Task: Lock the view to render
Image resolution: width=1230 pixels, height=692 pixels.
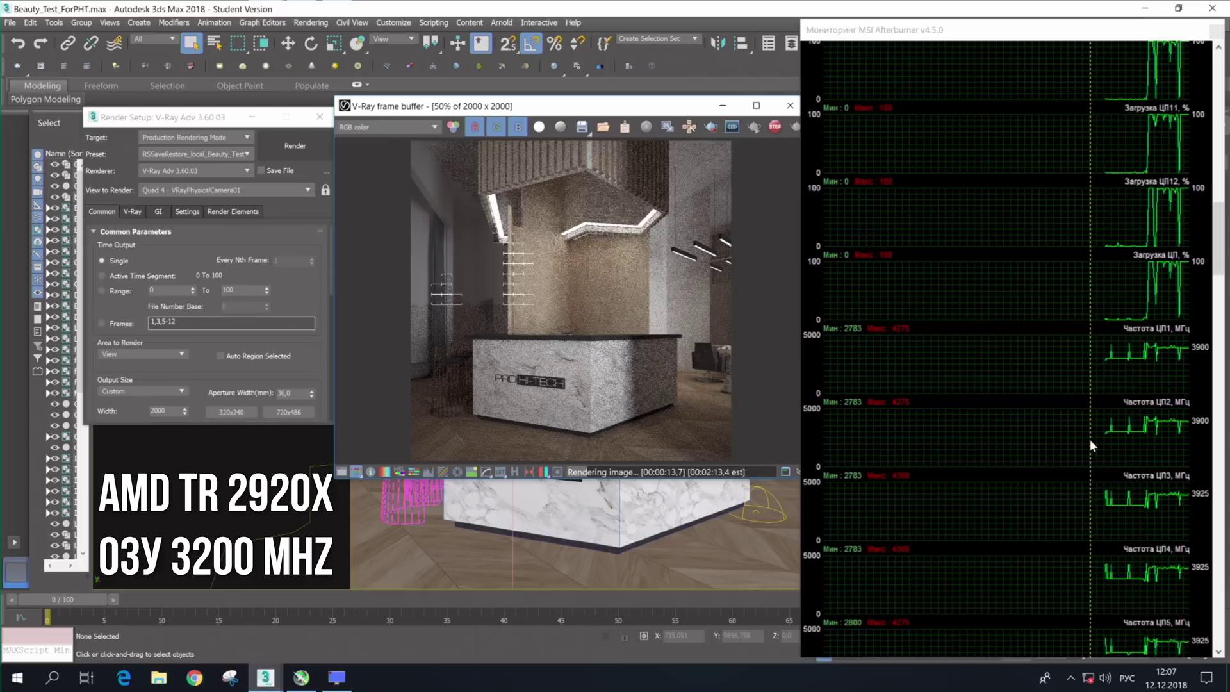Action: pos(325,190)
